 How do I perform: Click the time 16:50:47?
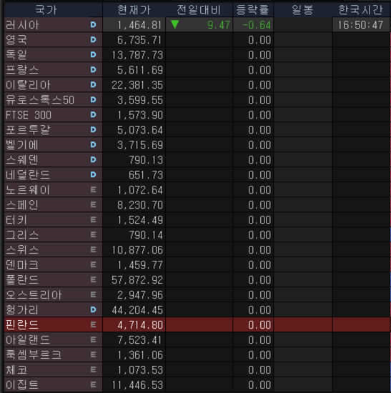(360, 25)
